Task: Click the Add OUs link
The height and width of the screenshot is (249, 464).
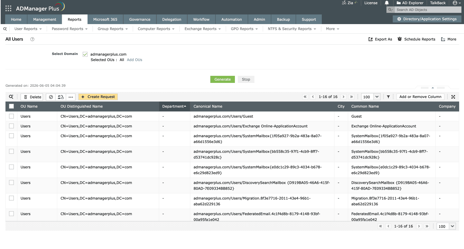Action: [135, 60]
